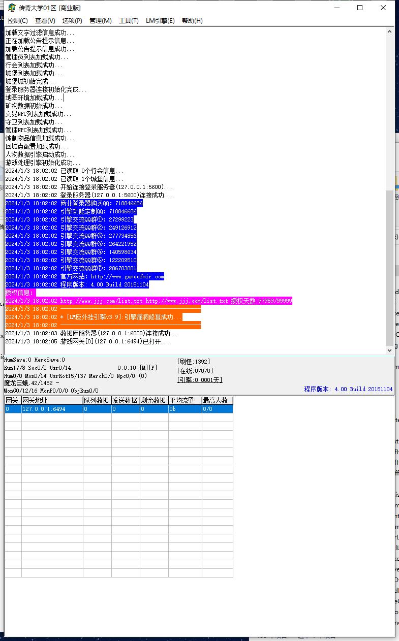Click the HumSave:0 HeroSave:0 status
The width and height of the screenshot is (399, 641).
click(35, 360)
